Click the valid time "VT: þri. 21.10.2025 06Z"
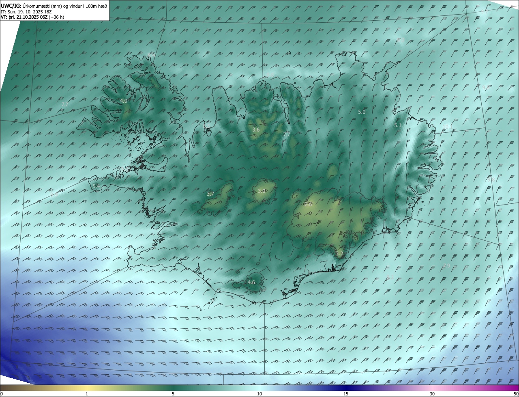Viewport: 519px width, 397px height. click(x=24, y=17)
